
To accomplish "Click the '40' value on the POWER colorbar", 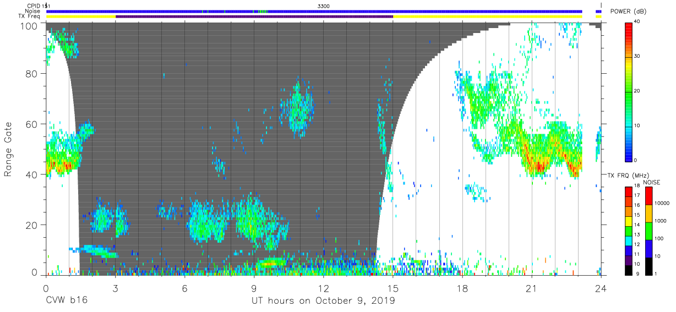I will click(x=637, y=22).
